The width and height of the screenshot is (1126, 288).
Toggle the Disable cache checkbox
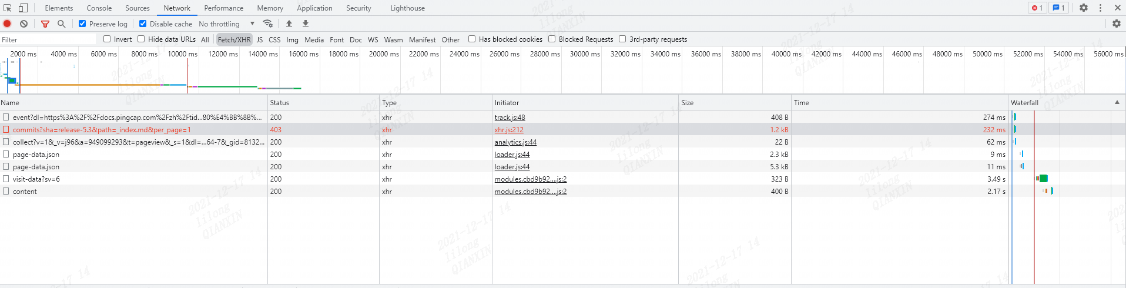[143, 24]
